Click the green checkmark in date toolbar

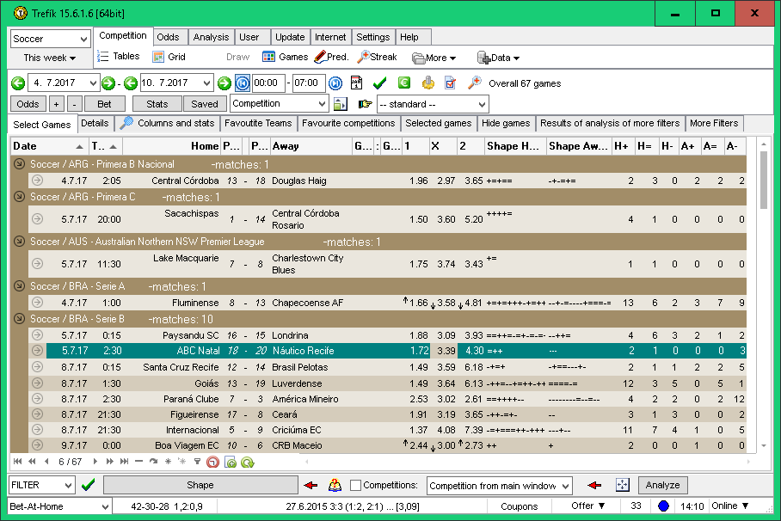point(379,83)
